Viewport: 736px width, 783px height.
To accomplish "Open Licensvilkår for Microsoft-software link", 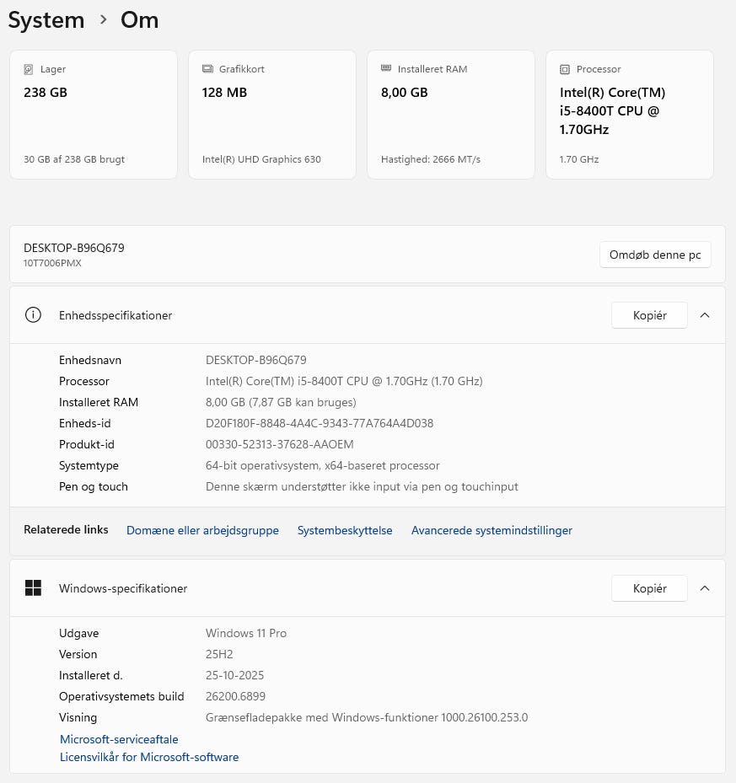I will coord(149,757).
